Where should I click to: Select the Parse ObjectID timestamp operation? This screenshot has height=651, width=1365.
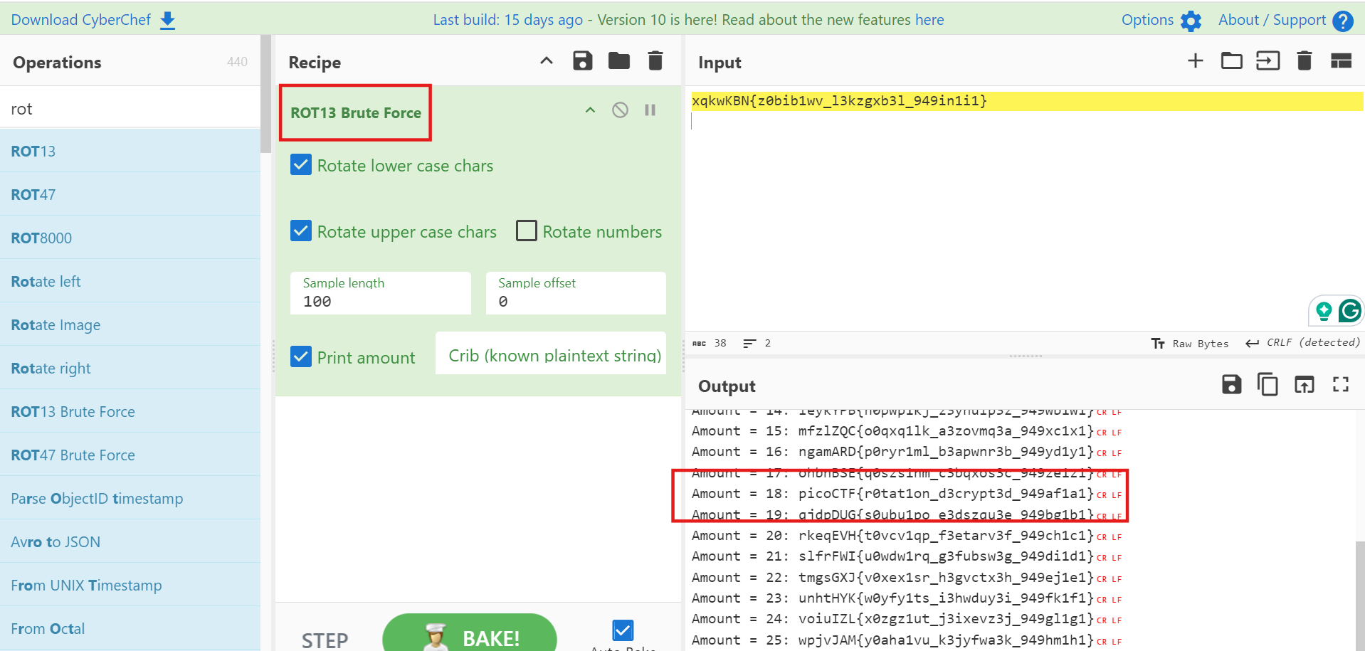point(130,498)
